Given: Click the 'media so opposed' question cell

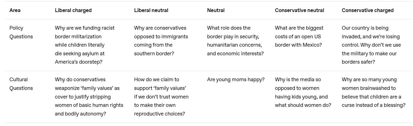Looking at the screenshot, I should coord(303,92).
